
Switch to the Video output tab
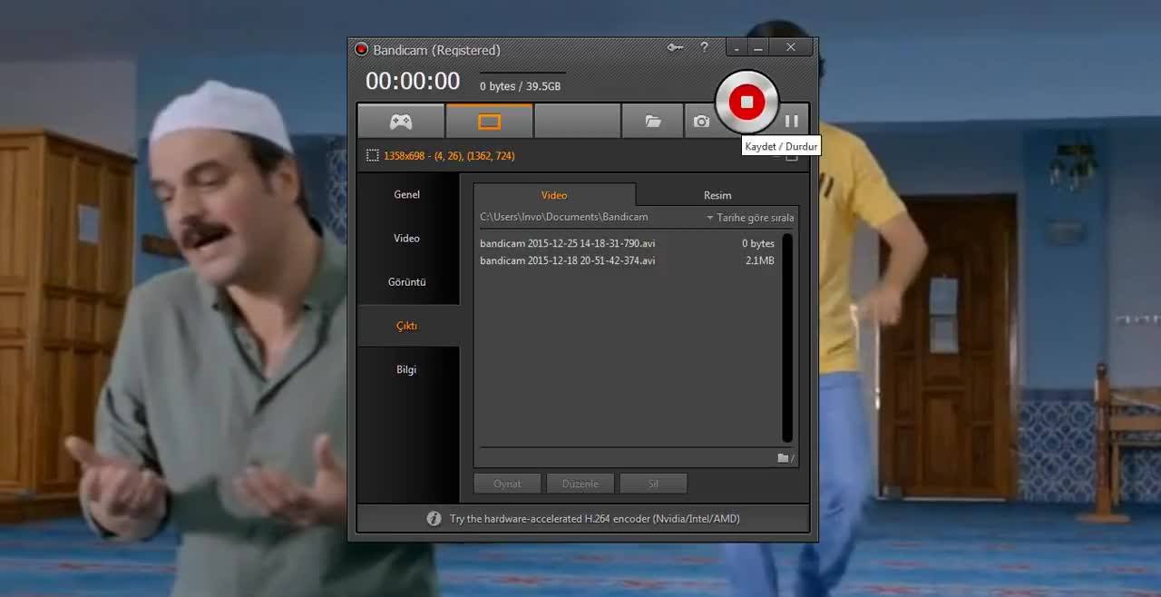pos(554,195)
